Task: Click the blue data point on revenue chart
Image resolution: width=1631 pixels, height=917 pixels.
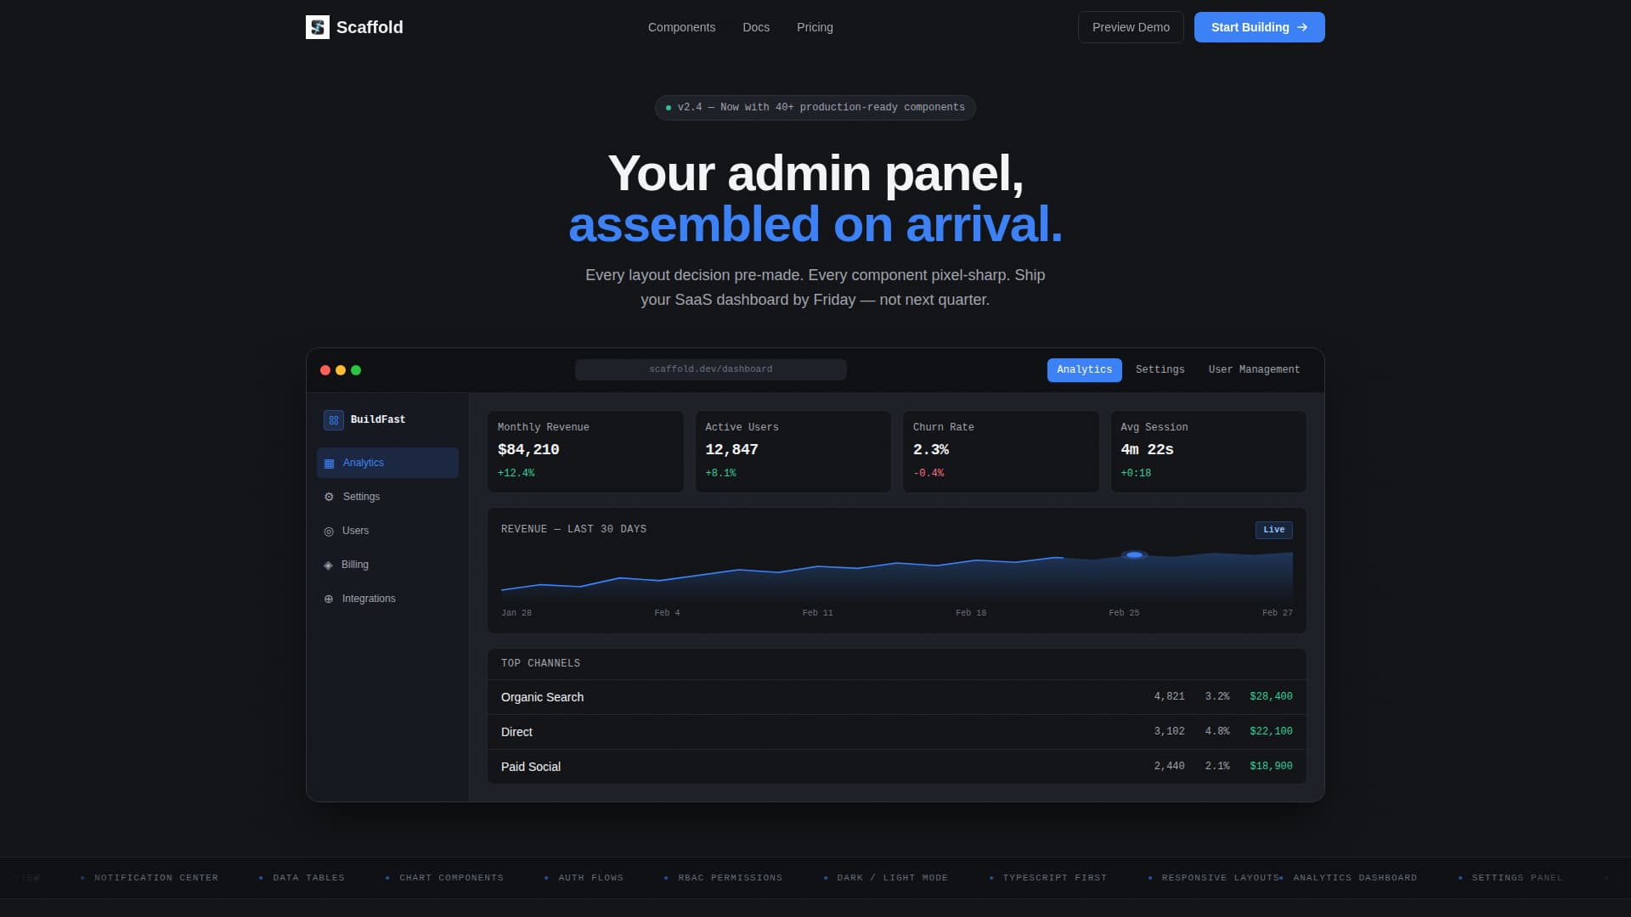Action: point(1134,555)
